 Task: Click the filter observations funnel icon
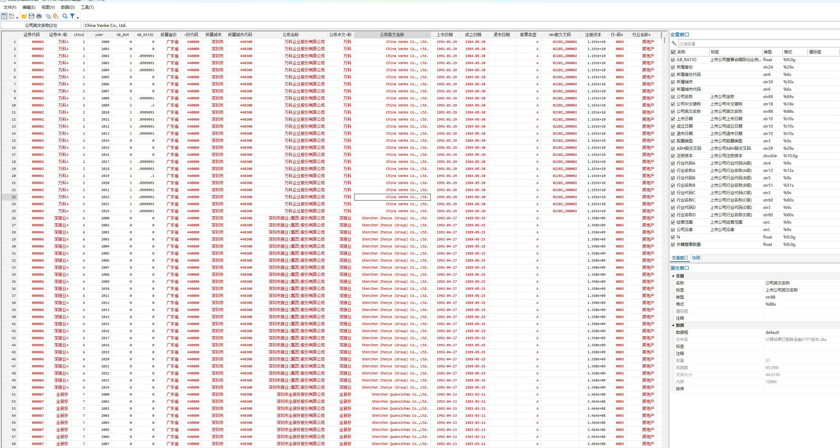pos(72,16)
